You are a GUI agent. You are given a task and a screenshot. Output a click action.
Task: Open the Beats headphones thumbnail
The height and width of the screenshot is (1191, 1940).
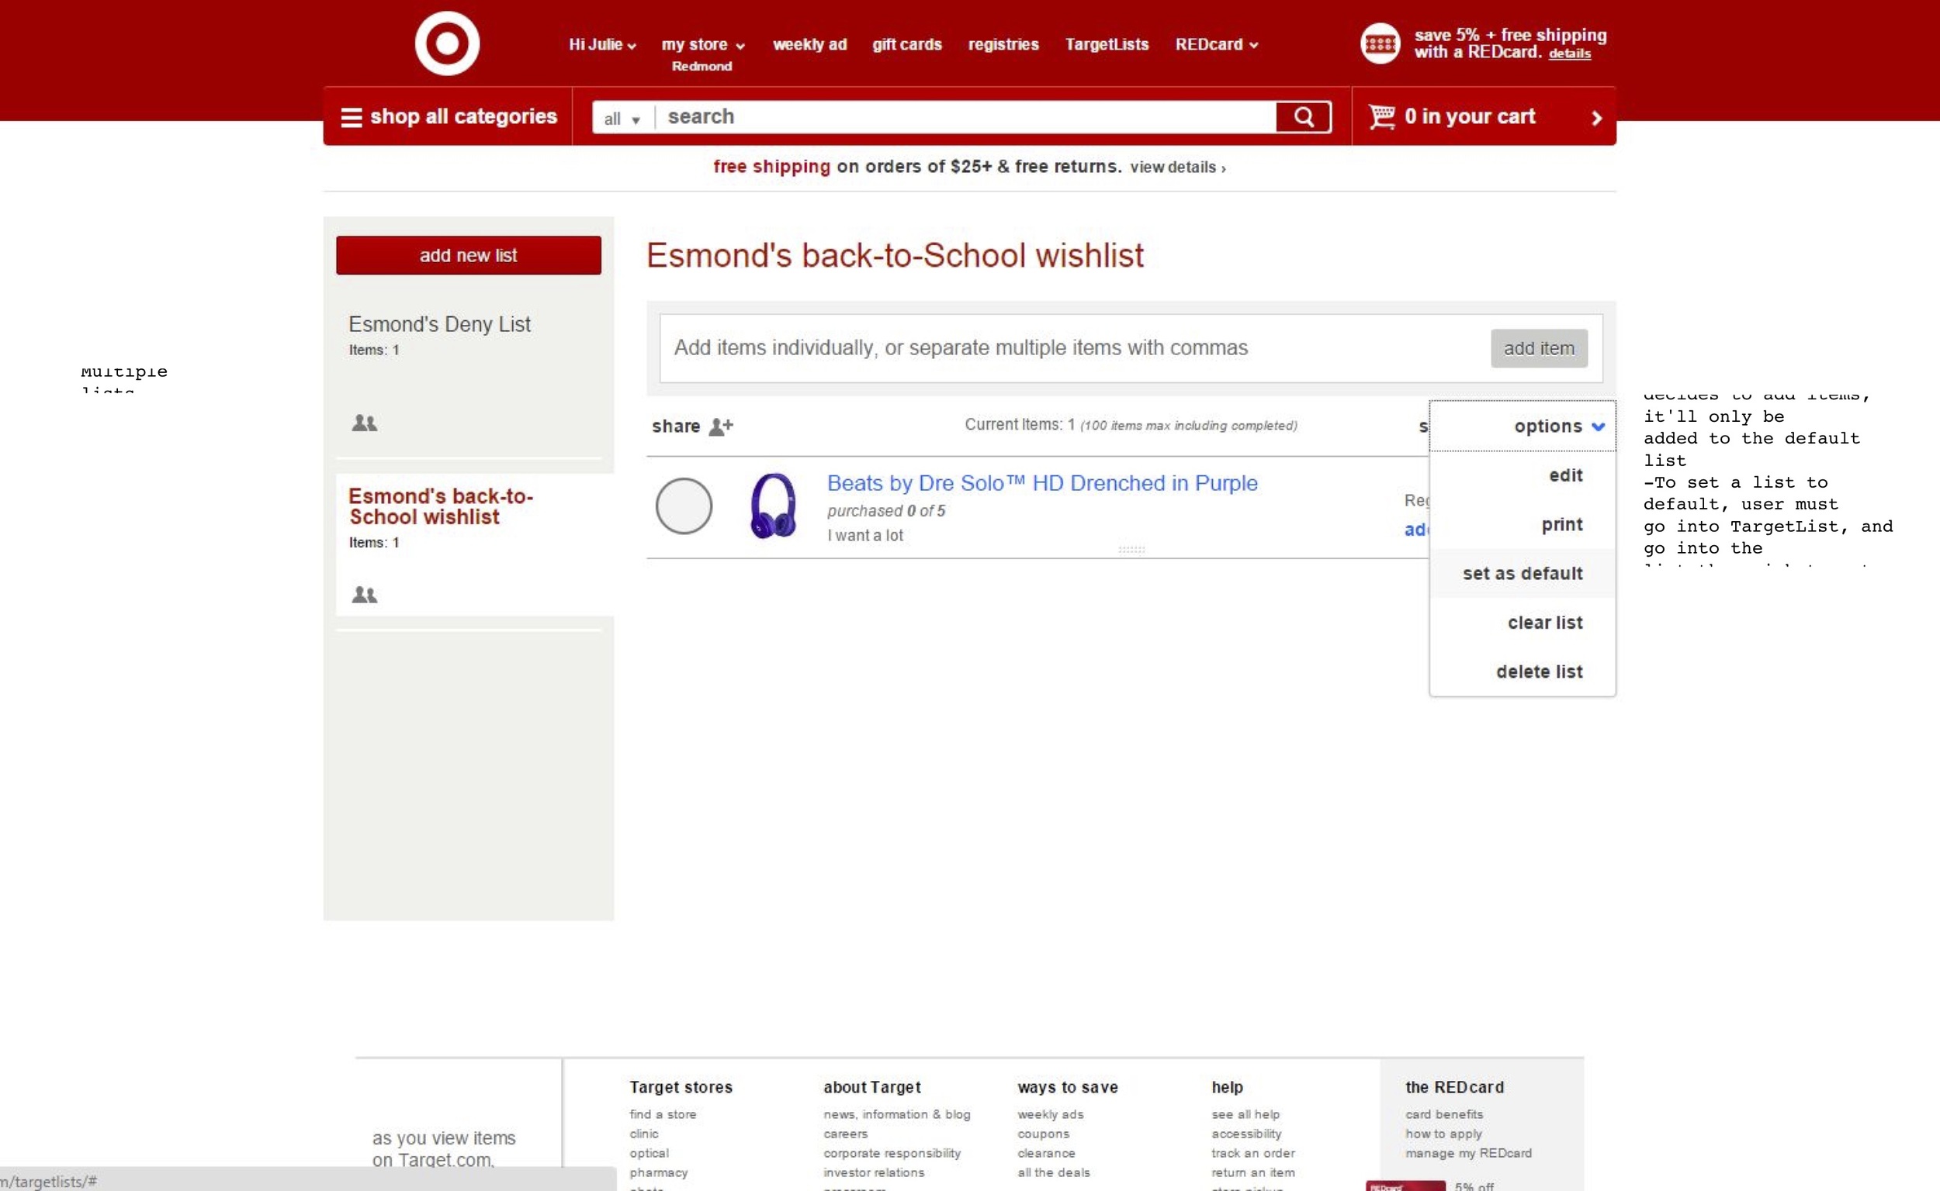tap(773, 506)
